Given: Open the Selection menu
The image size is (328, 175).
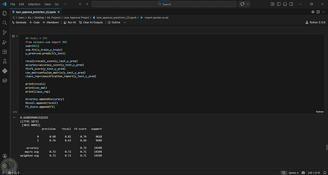Looking at the screenshot, I should (34, 4).
